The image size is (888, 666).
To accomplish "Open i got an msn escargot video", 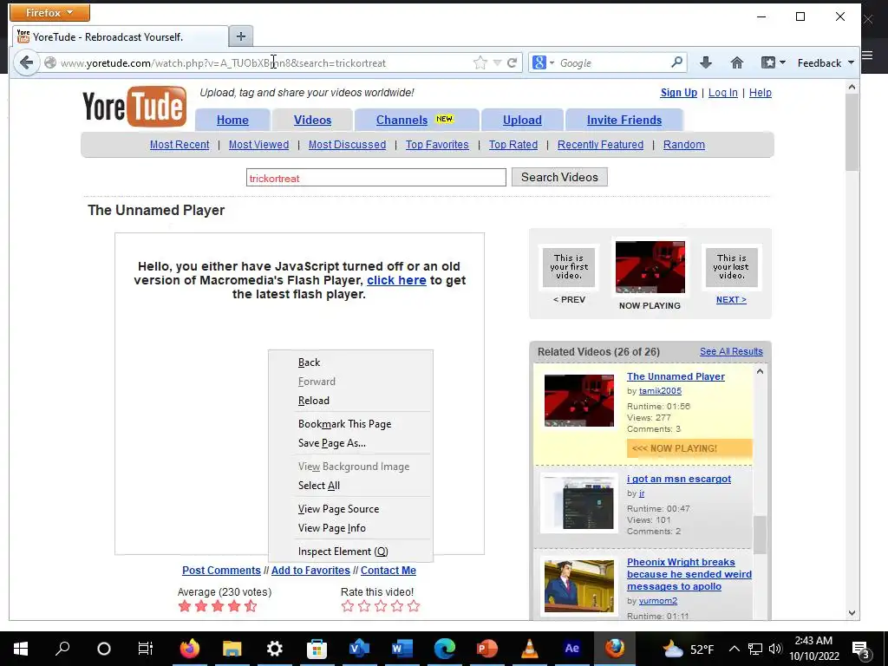I will click(x=679, y=479).
